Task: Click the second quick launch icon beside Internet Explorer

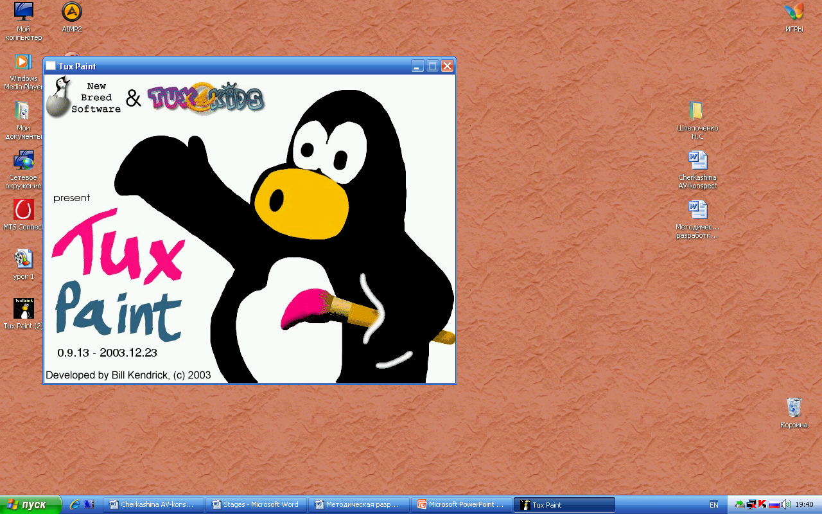Action: [89, 504]
